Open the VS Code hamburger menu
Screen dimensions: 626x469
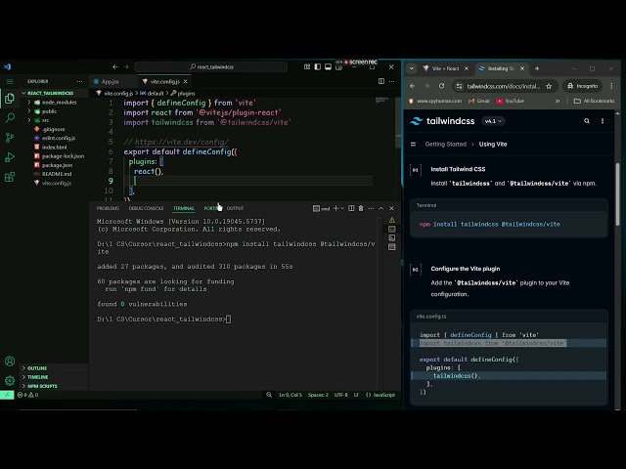pos(10,81)
